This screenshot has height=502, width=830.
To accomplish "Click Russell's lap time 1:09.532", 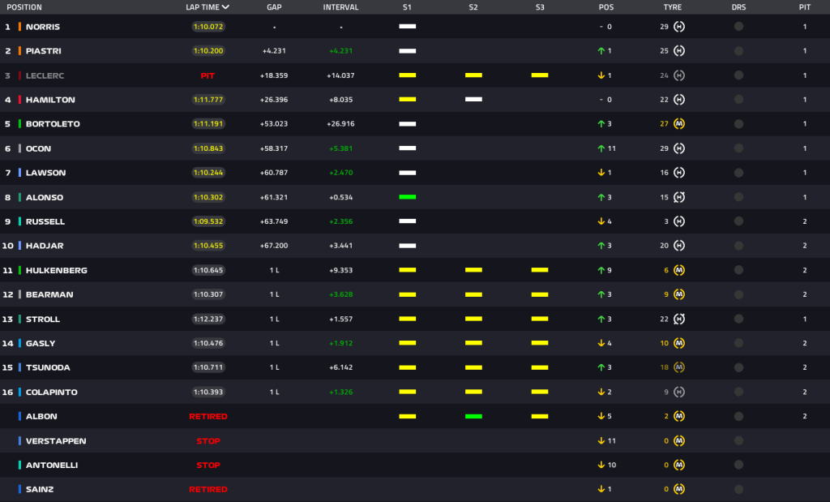I will pyautogui.click(x=208, y=221).
